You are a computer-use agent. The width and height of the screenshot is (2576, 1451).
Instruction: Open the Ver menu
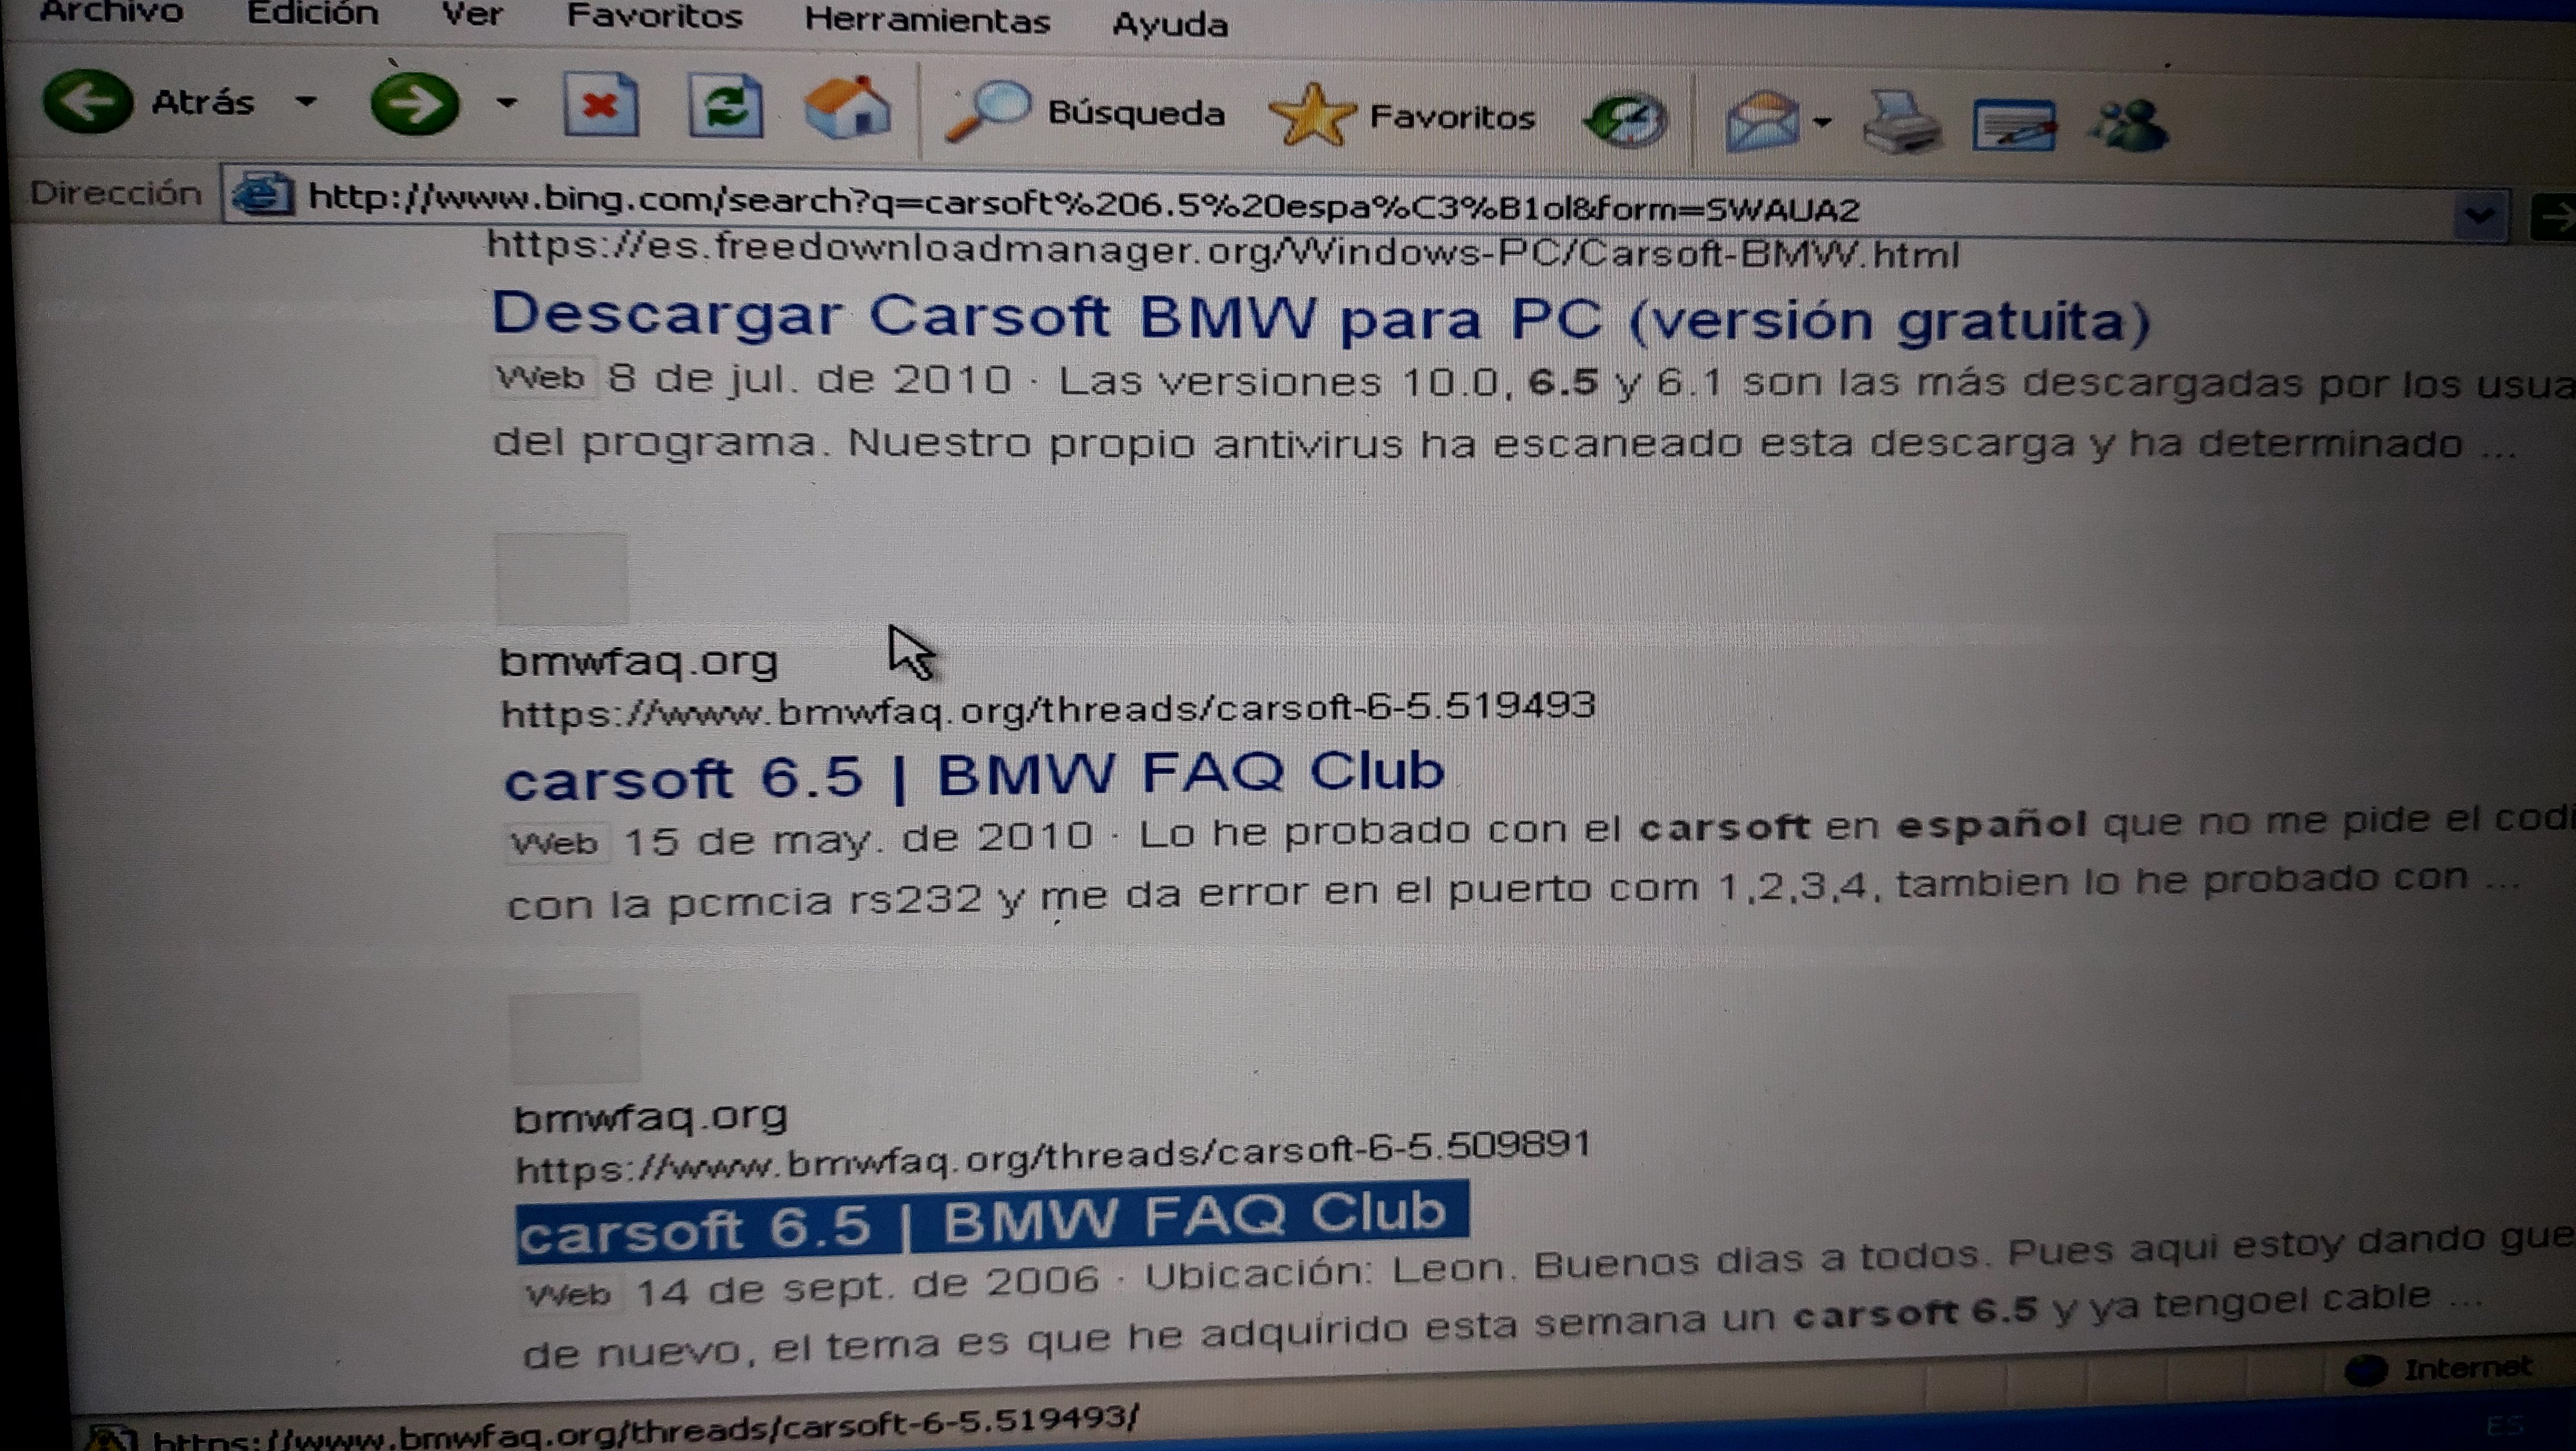[472, 15]
